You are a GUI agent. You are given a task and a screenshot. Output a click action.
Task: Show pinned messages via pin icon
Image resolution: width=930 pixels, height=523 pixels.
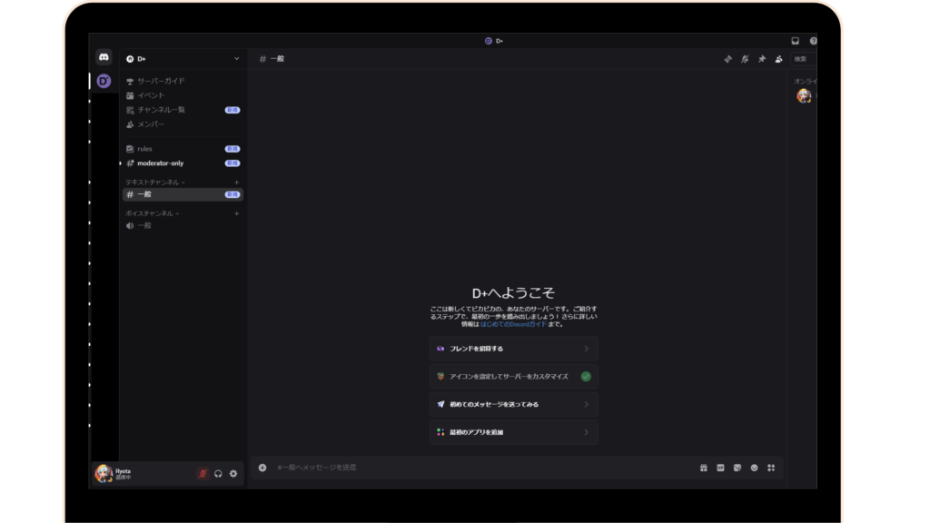coord(762,59)
